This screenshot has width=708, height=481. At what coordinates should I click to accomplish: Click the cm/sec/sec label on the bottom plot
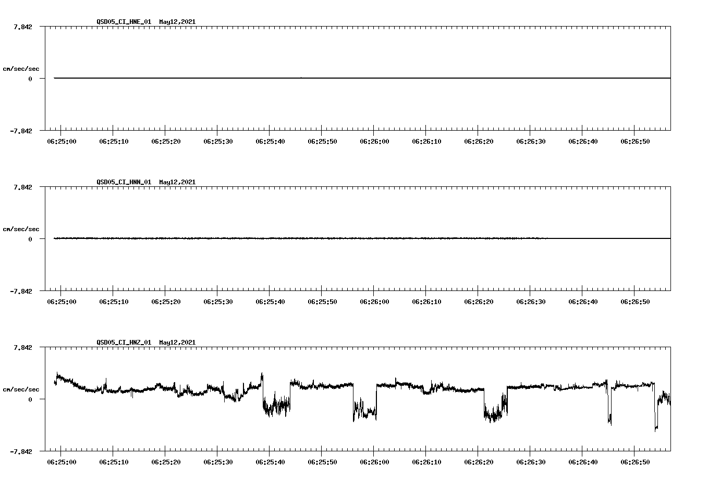21,388
